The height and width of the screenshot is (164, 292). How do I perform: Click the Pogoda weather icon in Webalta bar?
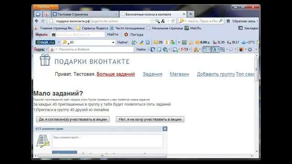[x=126, y=35]
